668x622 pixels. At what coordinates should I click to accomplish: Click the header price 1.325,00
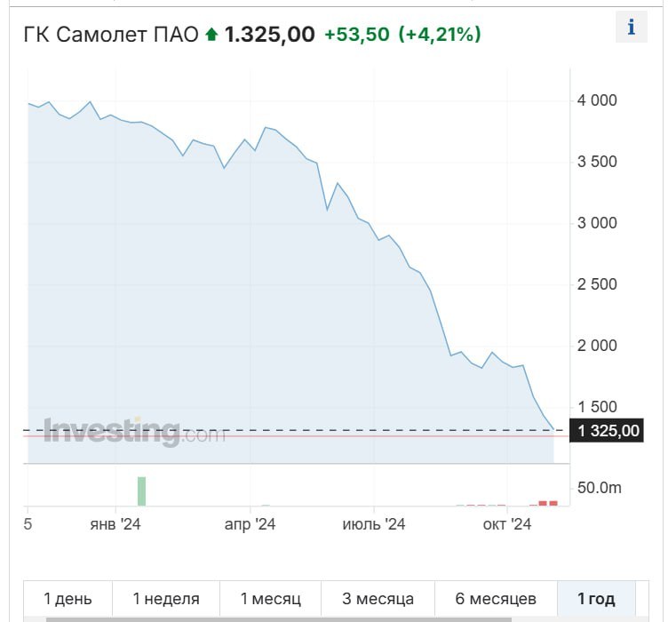click(269, 35)
